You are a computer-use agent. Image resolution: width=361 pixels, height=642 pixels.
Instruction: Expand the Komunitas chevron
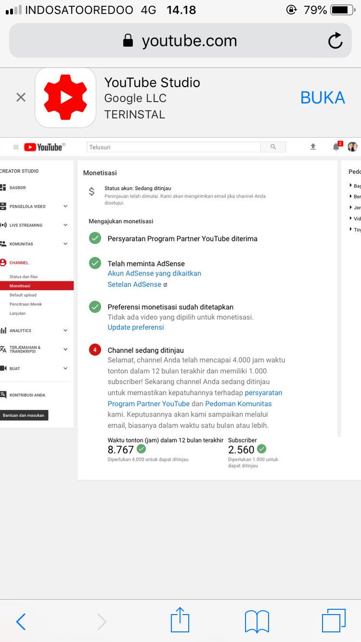pos(65,244)
